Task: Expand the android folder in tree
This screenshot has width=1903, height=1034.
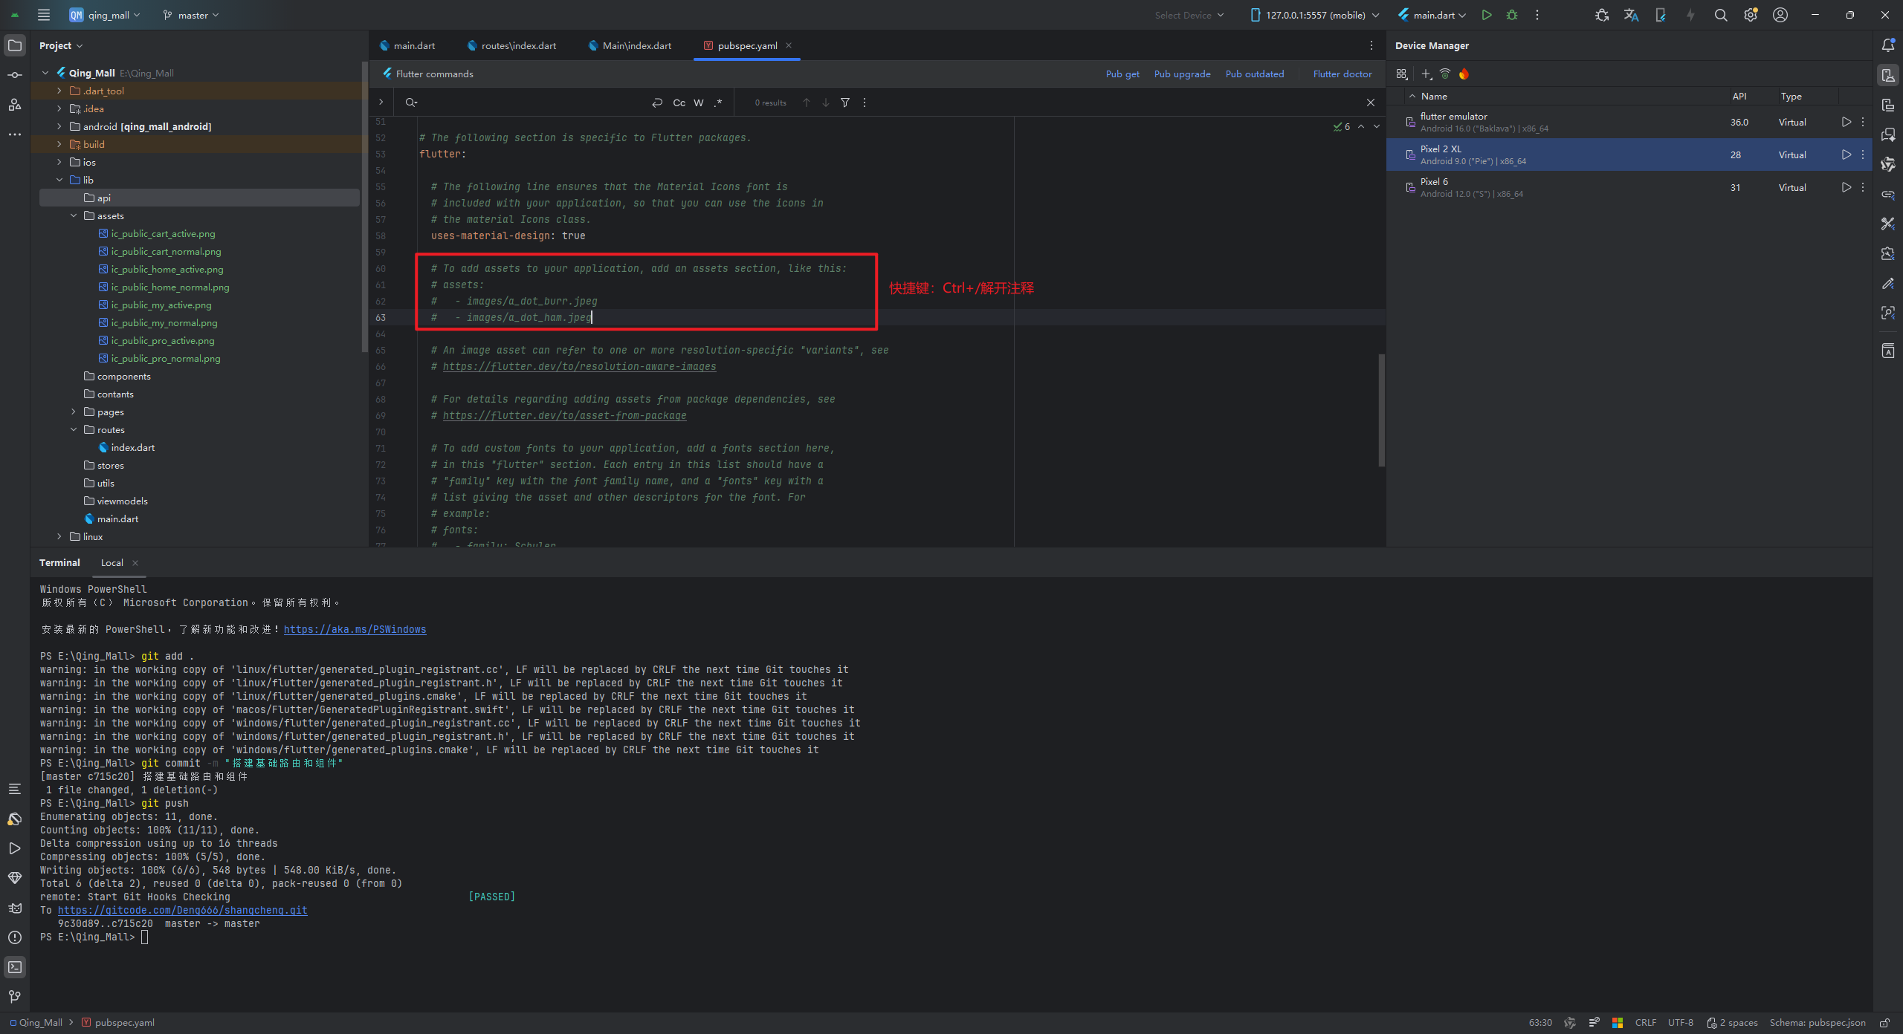Action: click(x=59, y=126)
